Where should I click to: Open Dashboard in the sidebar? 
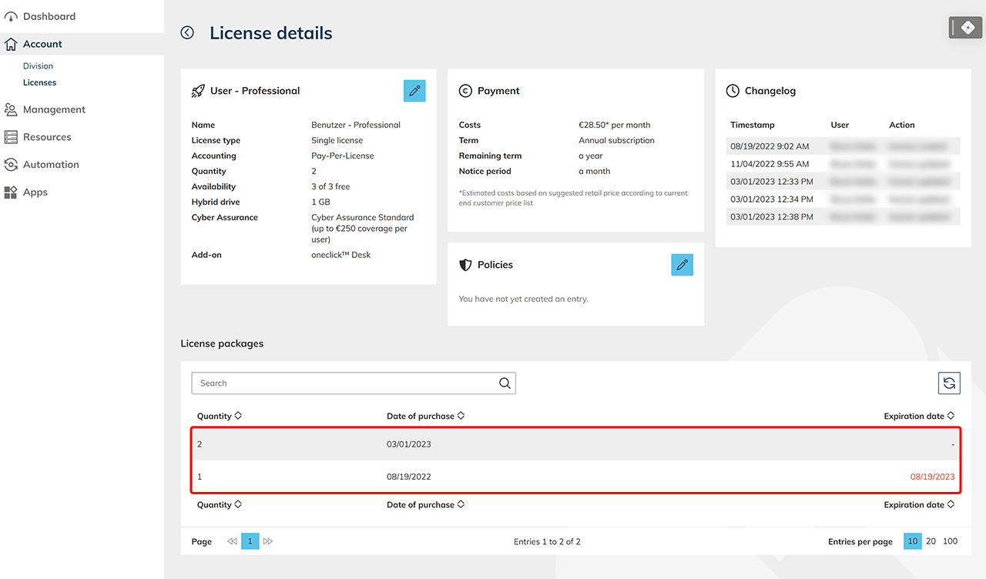click(x=49, y=16)
